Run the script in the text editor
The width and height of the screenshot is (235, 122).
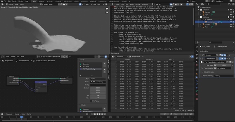[181, 4]
